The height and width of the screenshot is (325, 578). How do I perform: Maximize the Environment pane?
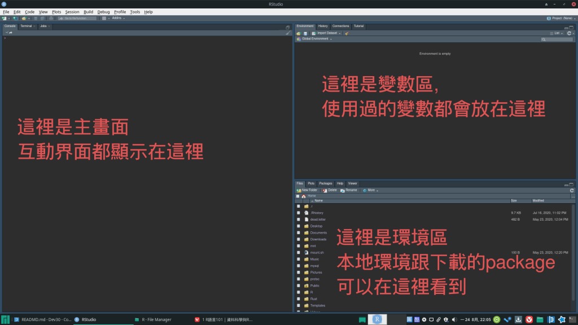571,27
